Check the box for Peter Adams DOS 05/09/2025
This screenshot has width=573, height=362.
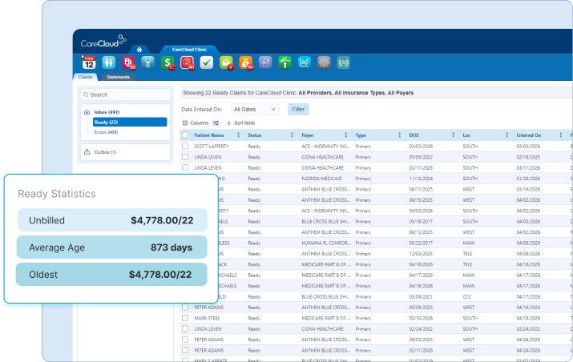(x=185, y=308)
